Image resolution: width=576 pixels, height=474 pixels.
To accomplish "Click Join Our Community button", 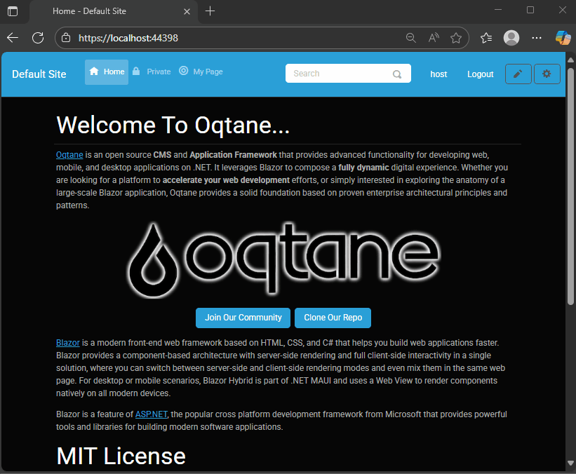I will tap(243, 318).
